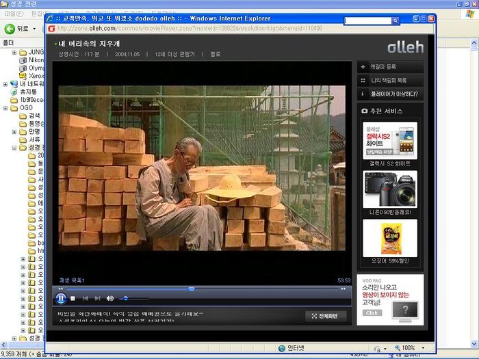Mute the player using the speaker icon

pos(110,299)
